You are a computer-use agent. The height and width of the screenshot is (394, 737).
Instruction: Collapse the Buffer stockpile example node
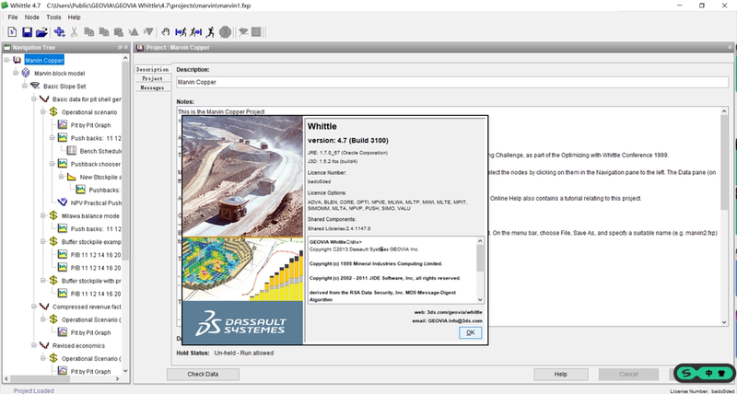click(x=42, y=241)
